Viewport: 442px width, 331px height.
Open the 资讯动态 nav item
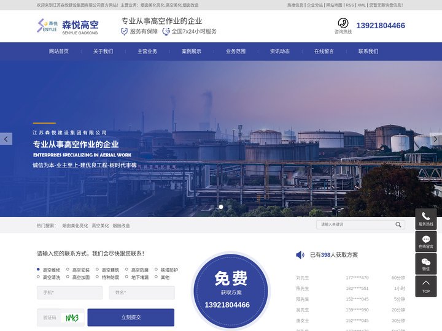280,51
